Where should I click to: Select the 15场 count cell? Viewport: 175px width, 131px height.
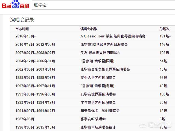tap(163, 111)
